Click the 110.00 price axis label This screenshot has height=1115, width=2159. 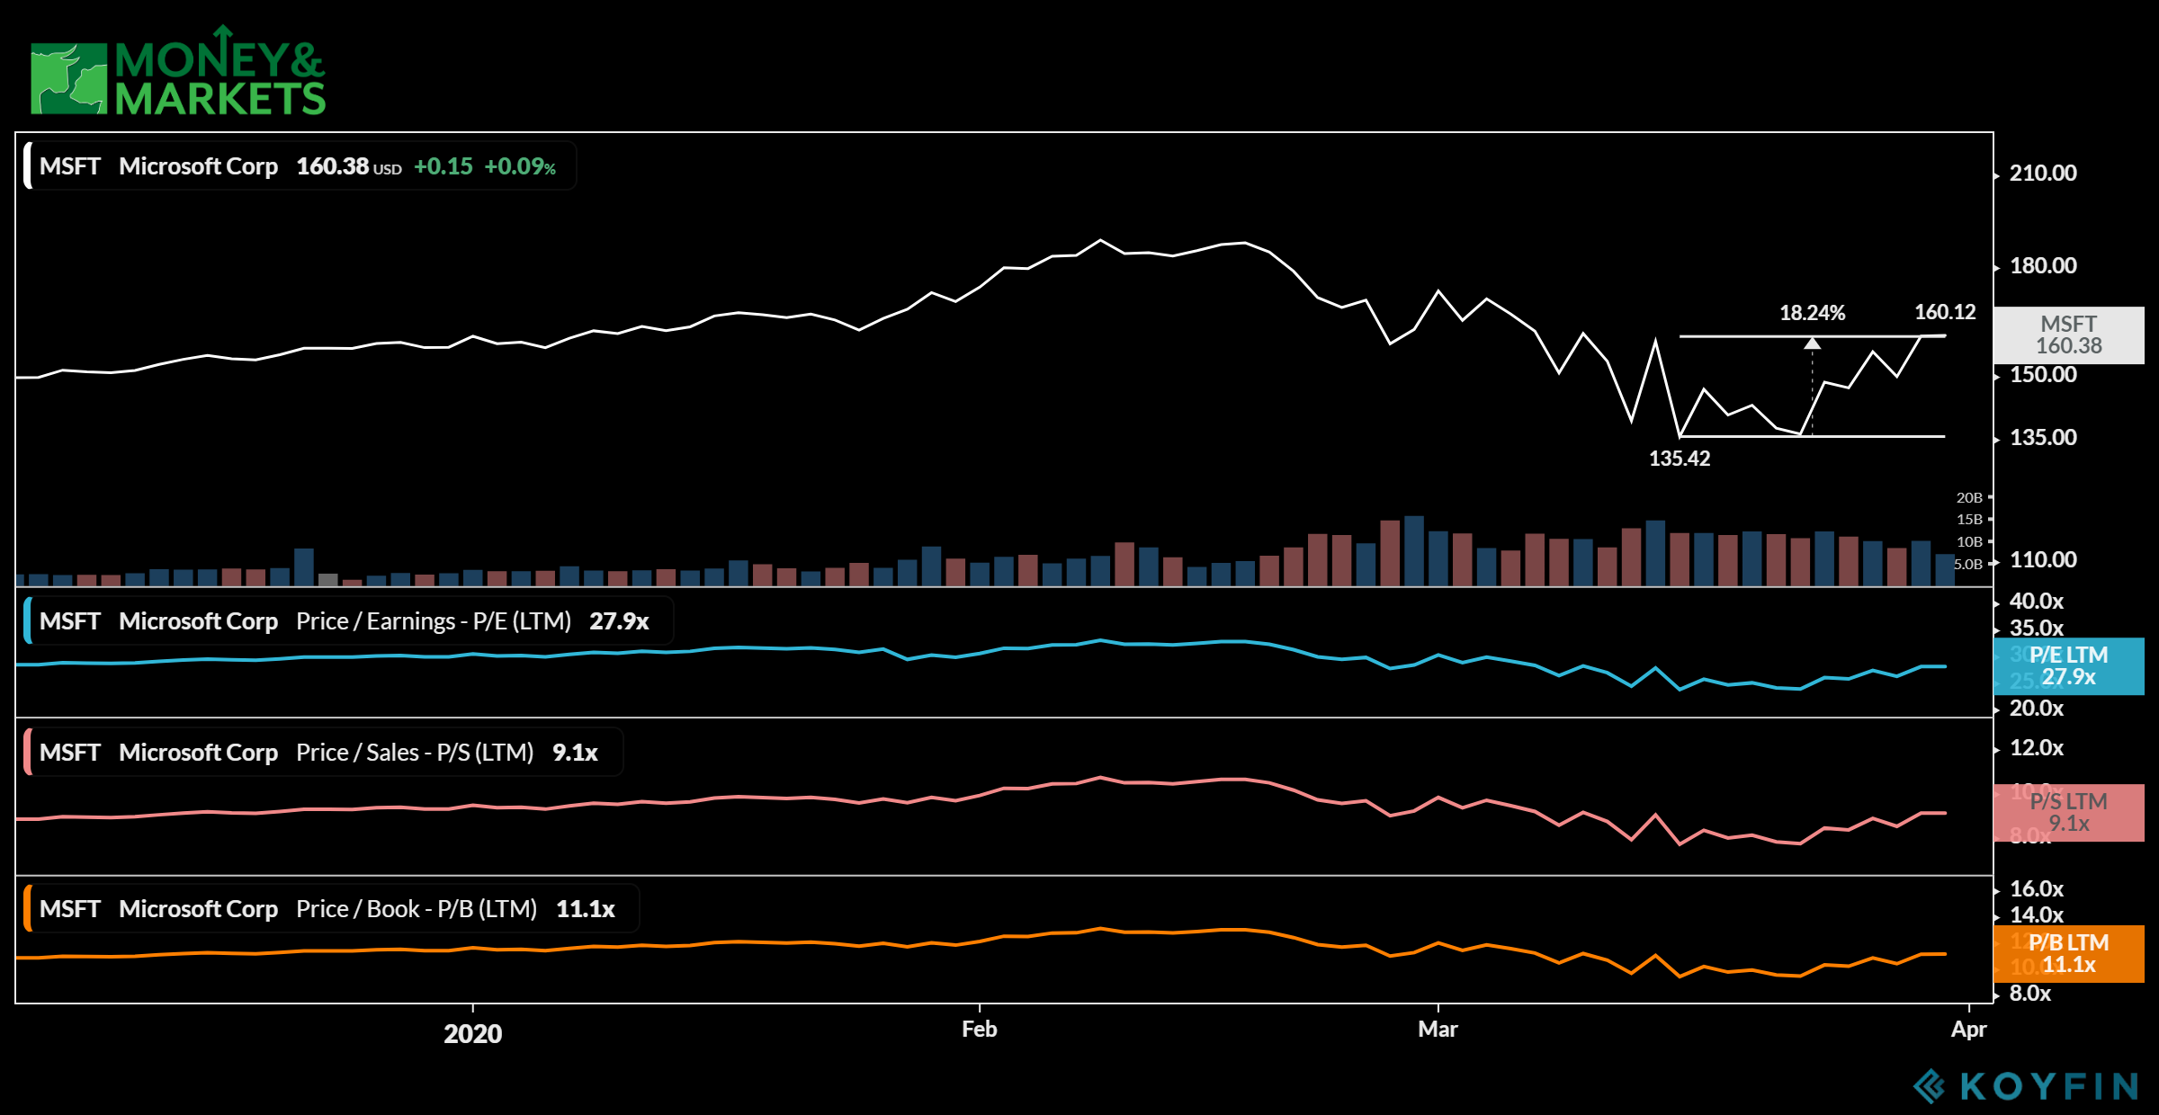pyautogui.click(x=2043, y=560)
